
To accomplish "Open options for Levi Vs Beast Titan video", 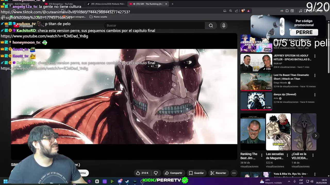I will coord(315,75).
